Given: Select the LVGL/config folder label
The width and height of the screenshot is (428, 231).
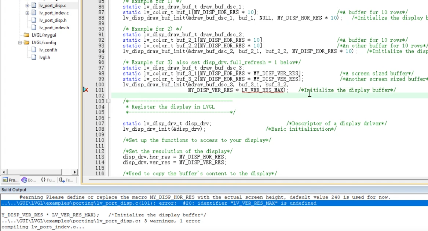Looking at the screenshot, I should point(44,42).
